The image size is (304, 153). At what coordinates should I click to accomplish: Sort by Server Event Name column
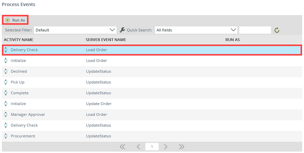pyautogui.click(x=106, y=40)
